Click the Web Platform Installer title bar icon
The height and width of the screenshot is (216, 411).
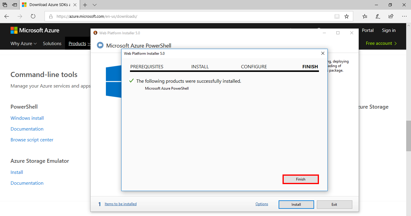[x=95, y=33]
